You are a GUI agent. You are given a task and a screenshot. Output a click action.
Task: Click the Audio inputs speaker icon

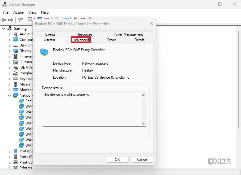coord(16,34)
